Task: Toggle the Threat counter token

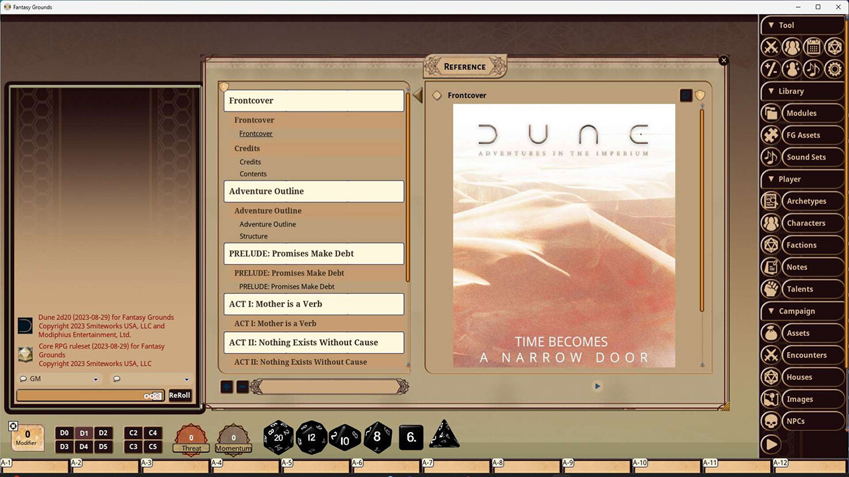Action: point(191,437)
